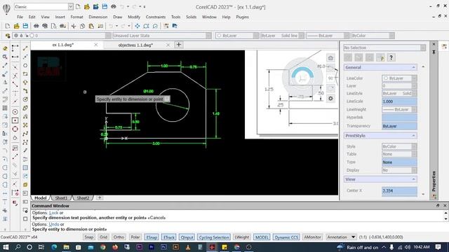Click the Print icon in the standard toolbar
This screenshot has width=449, height=252.
(36, 26)
